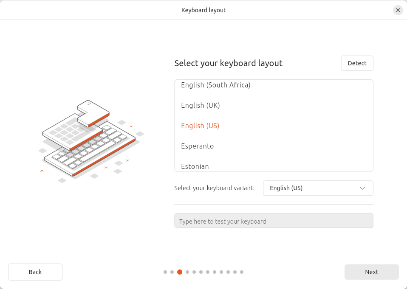The image size is (407, 289).
Task: Click the keyboard test input field
Action: coord(274,221)
